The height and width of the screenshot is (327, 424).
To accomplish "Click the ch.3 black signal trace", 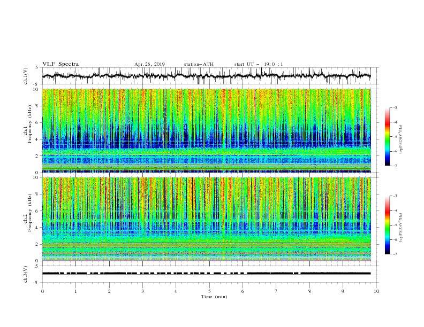I will pos(206,274).
